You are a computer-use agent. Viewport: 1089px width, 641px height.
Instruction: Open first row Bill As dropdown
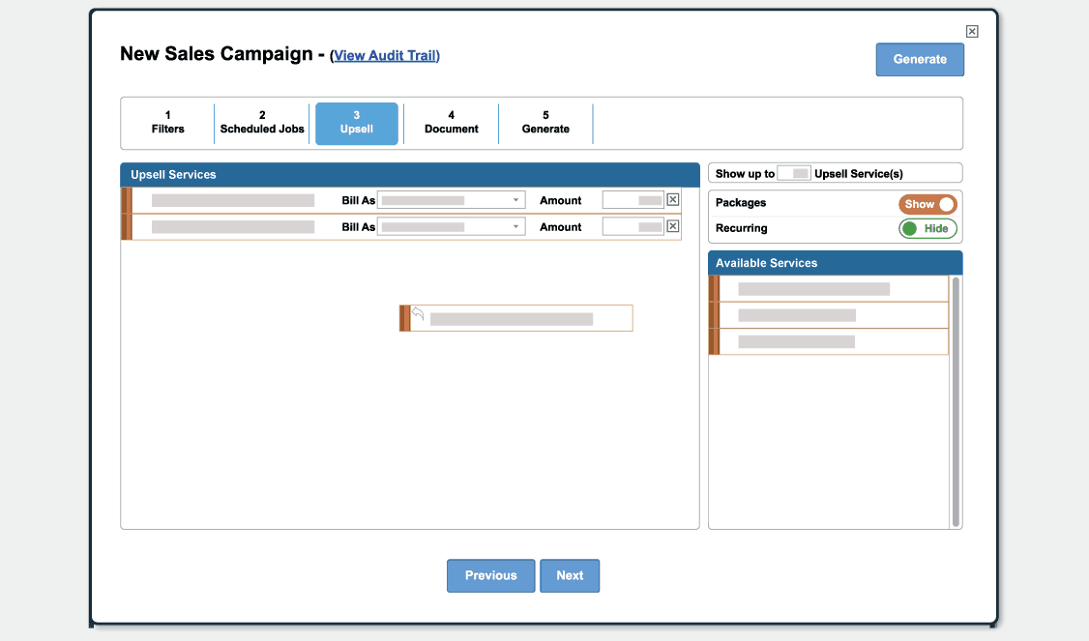point(451,200)
